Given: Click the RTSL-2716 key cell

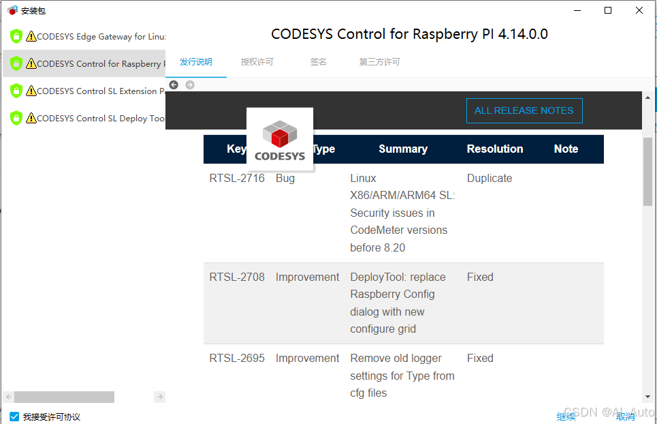Looking at the screenshot, I should click(x=237, y=178).
